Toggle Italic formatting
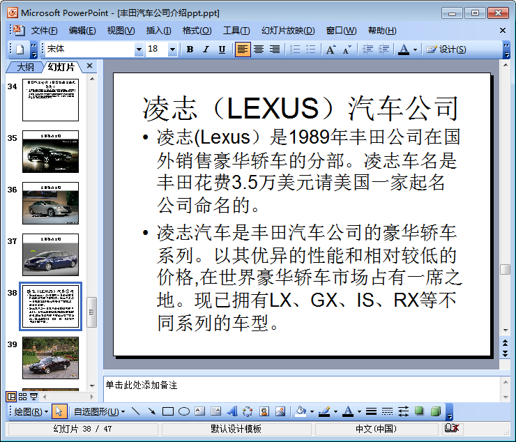The image size is (516, 442). 206,49
